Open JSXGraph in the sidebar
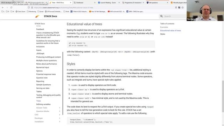224x126 pixels. point(40,54)
